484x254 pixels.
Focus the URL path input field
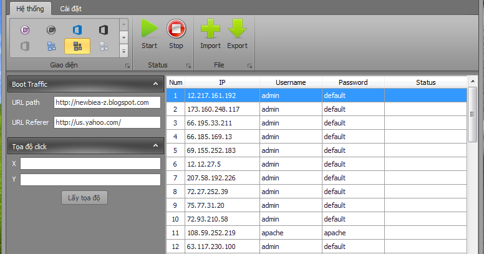(107, 102)
